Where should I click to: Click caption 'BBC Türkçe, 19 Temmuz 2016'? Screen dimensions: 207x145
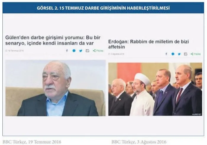click(32, 142)
